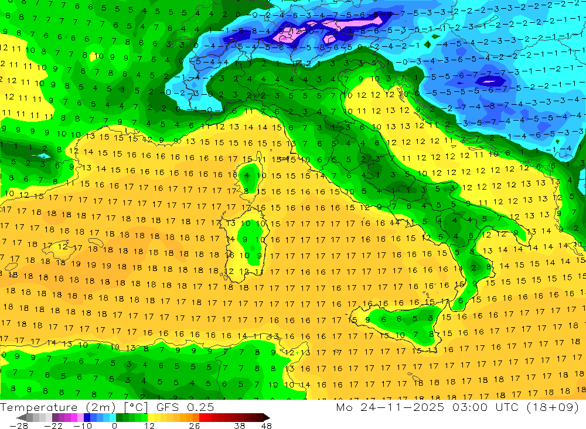Screen dimensions: 586x429
Task: Click the 'Temperature (2m)' title text
Action: pyautogui.click(x=57, y=407)
